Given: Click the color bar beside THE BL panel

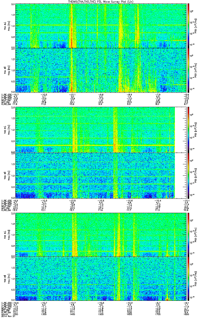Looking at the screenshot, I should pyautogui.click(x=189, y=235).
